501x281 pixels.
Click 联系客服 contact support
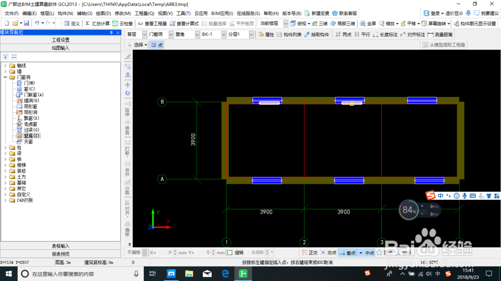[345, 13]
